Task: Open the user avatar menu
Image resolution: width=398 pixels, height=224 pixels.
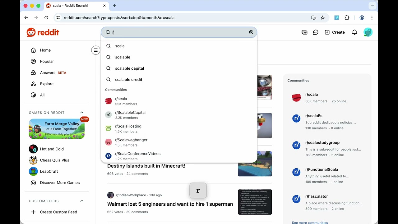Action: coord(368,32)
